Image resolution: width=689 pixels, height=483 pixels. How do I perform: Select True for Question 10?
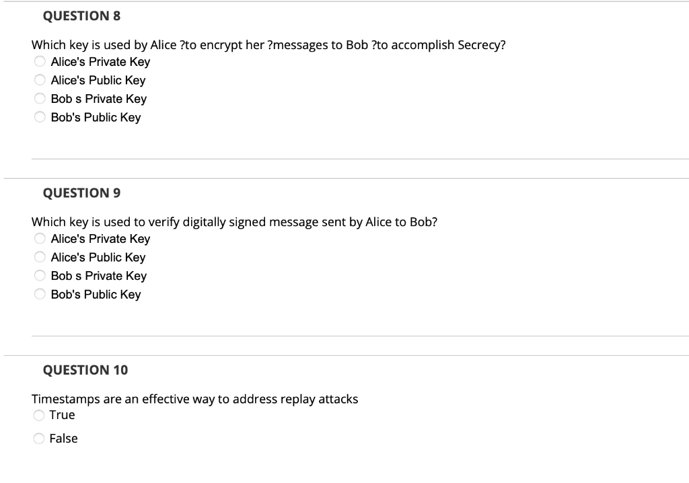pos(39,414)
